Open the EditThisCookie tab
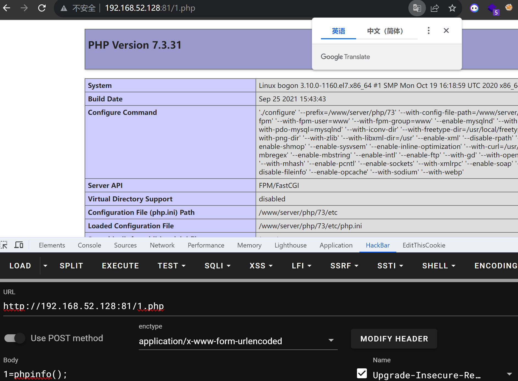The width and height of the screenshot is (518, 381). [x=424, y=245]
